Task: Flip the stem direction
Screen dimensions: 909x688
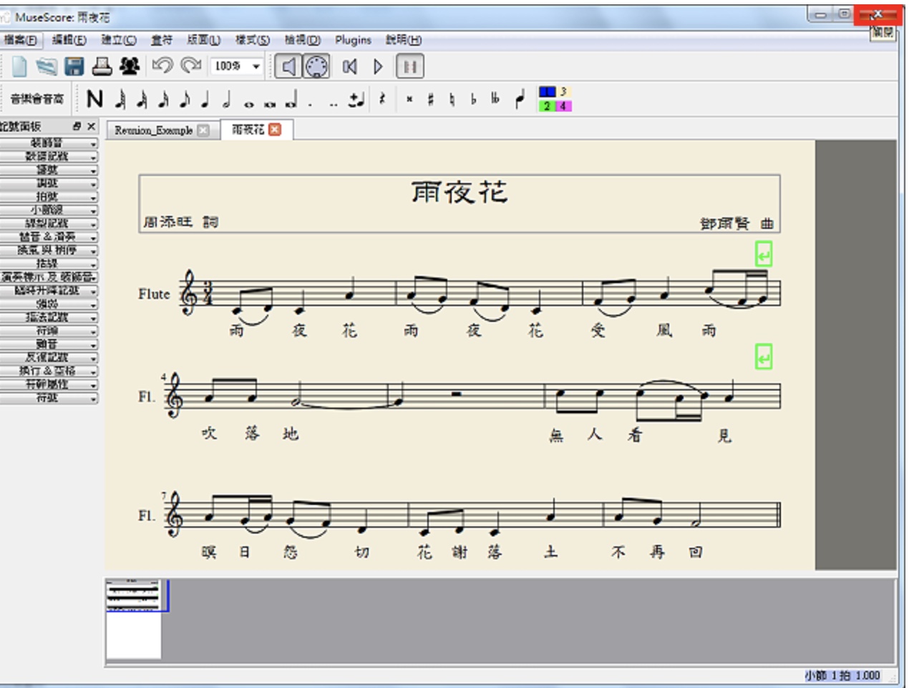Action: 520,99
